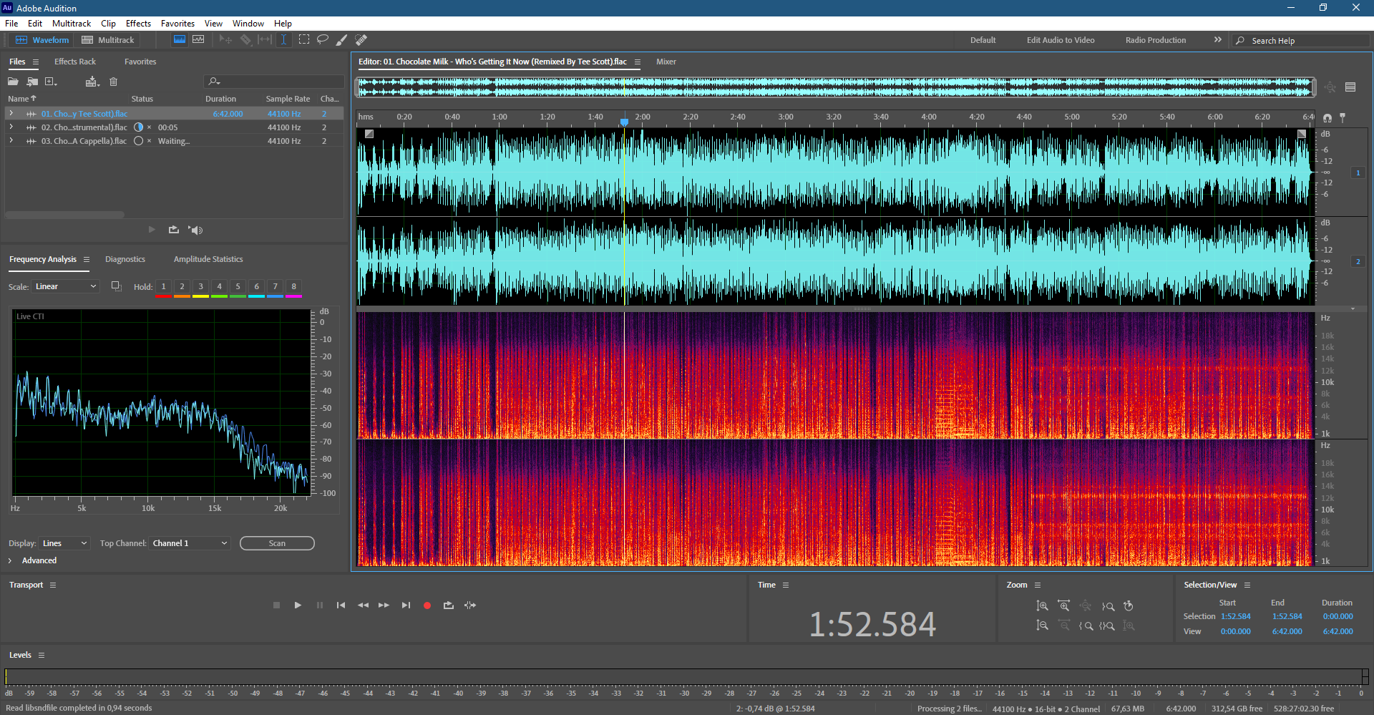Select the Lasso Selection tool
Image resolution: width=1374 pixels, height=715 pixels.
tap(323, 39)
